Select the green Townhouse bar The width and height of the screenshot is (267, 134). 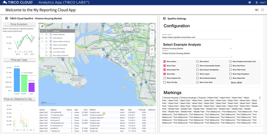(x=24, y=83)
